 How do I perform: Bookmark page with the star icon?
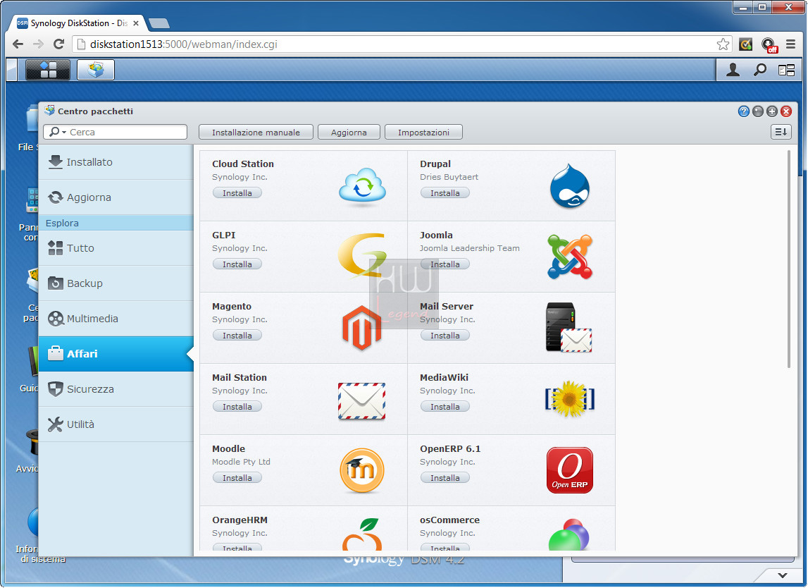coord(723,44)
